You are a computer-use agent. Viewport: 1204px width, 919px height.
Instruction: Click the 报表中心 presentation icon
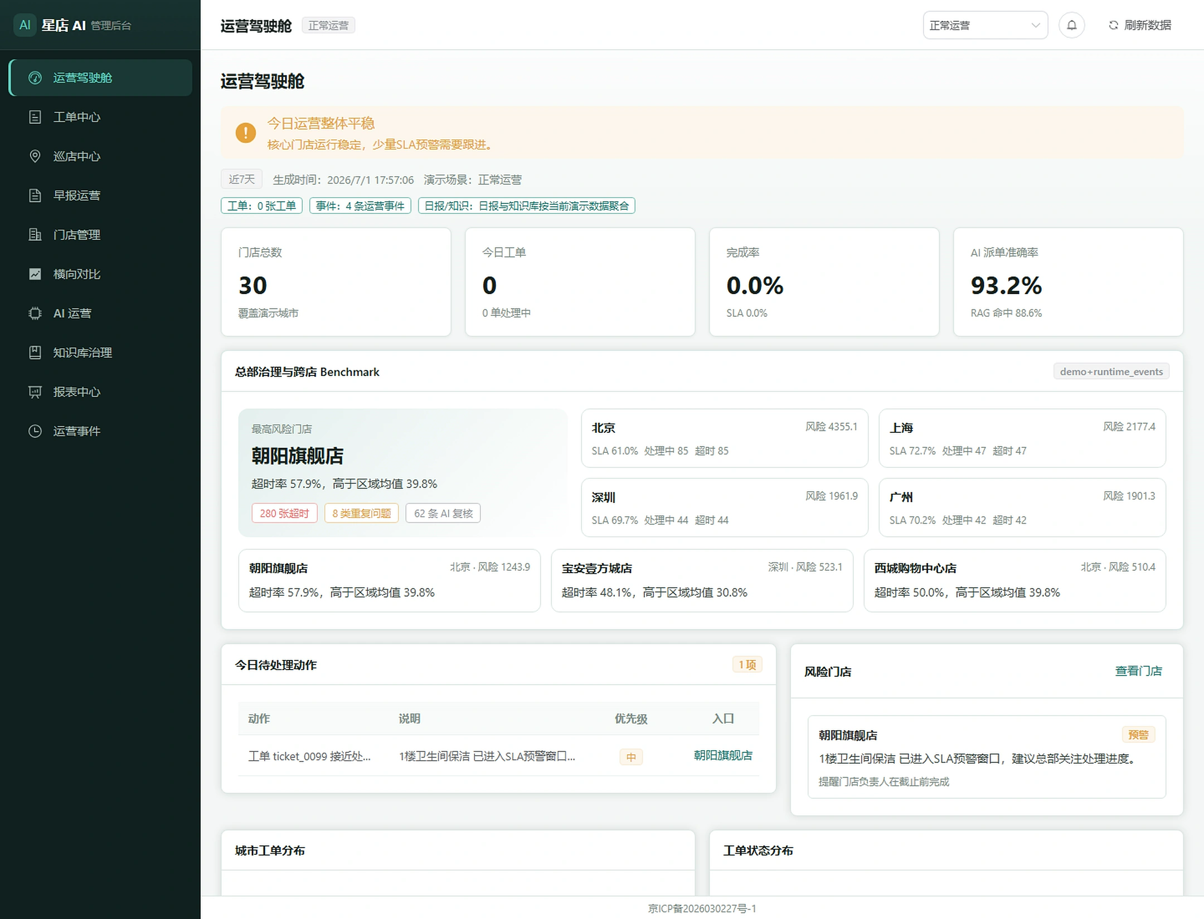(35, 392)
